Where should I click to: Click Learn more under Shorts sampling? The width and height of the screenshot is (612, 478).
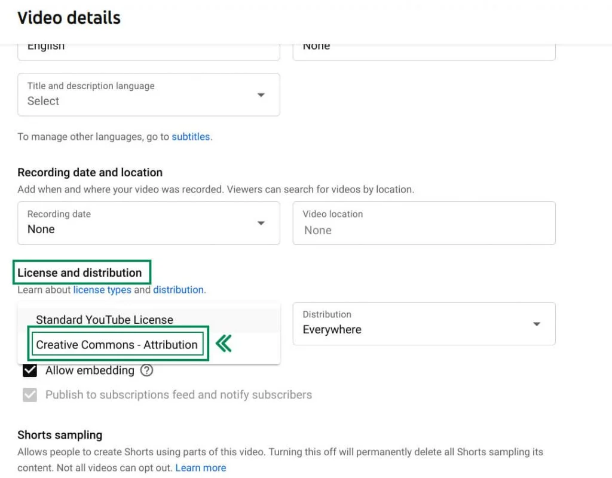(201, 468)
